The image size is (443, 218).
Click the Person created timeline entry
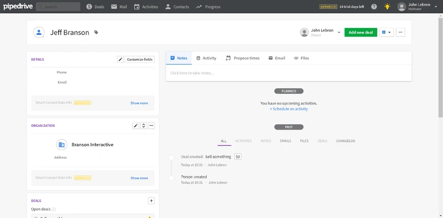pyautogui.click(x=194, y=177)
